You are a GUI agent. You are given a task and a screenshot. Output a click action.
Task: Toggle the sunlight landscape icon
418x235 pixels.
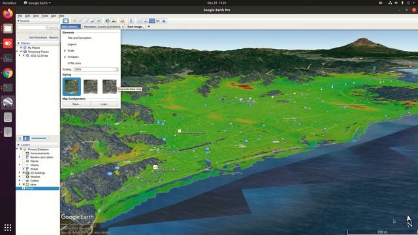pyautogui.click(x=114, y=21)
